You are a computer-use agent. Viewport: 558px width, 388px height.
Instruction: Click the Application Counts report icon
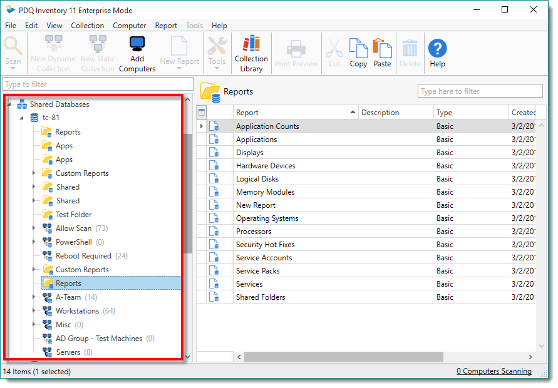point(214,126)
